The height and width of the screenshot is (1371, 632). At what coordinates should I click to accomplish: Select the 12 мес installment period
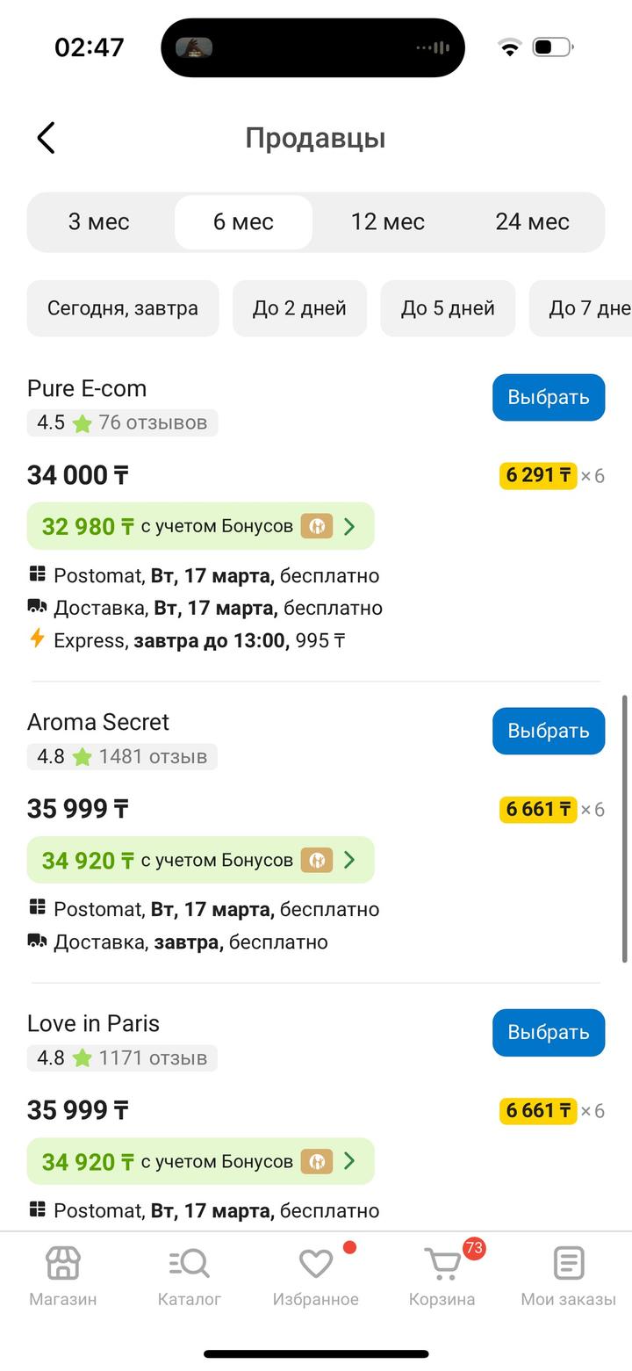click(x=388, y=222)
